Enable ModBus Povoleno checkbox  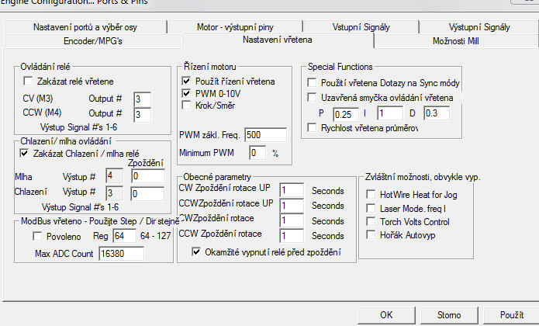pos(30,235)
